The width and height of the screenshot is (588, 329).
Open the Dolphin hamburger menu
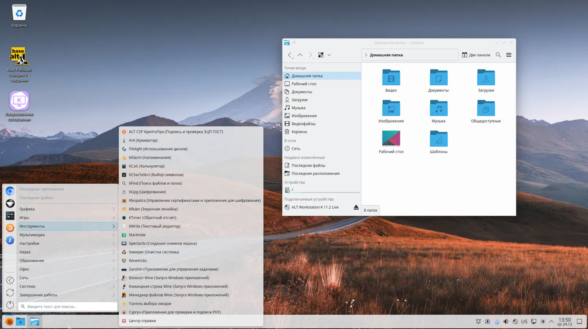tap(508, 55)
